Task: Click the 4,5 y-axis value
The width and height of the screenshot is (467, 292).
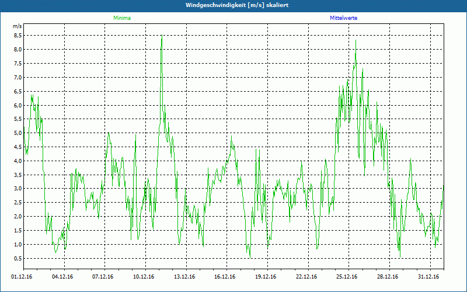Action: pyautogui.click(x=18, y=147)
